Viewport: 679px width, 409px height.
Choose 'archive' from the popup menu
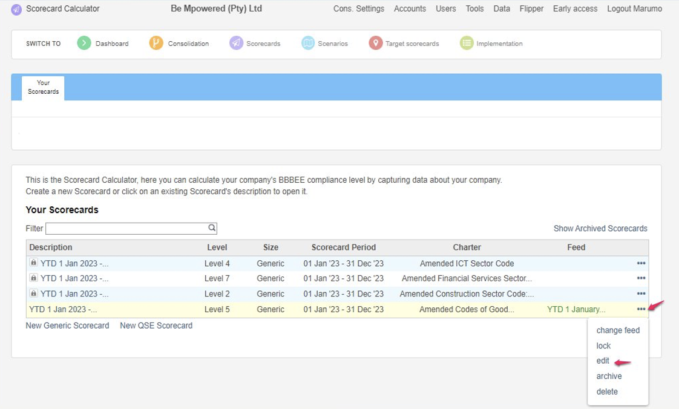[x=609, y=376]
